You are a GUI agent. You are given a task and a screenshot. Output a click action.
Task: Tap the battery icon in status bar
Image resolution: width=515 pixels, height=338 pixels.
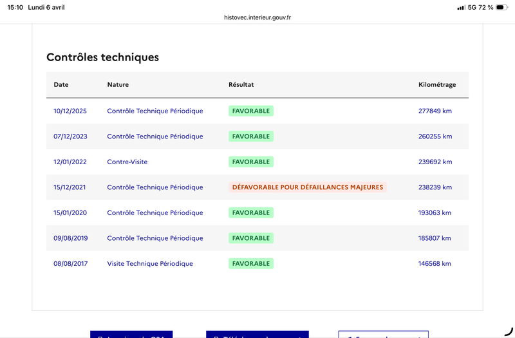coord(504,7)
